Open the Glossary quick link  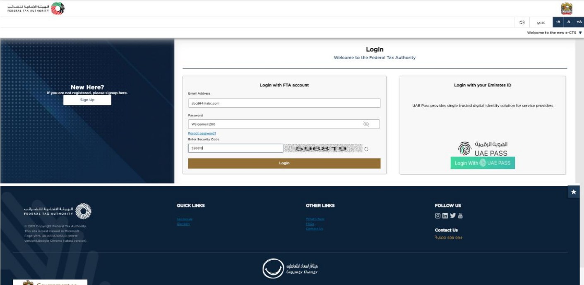tap(183, 224)
